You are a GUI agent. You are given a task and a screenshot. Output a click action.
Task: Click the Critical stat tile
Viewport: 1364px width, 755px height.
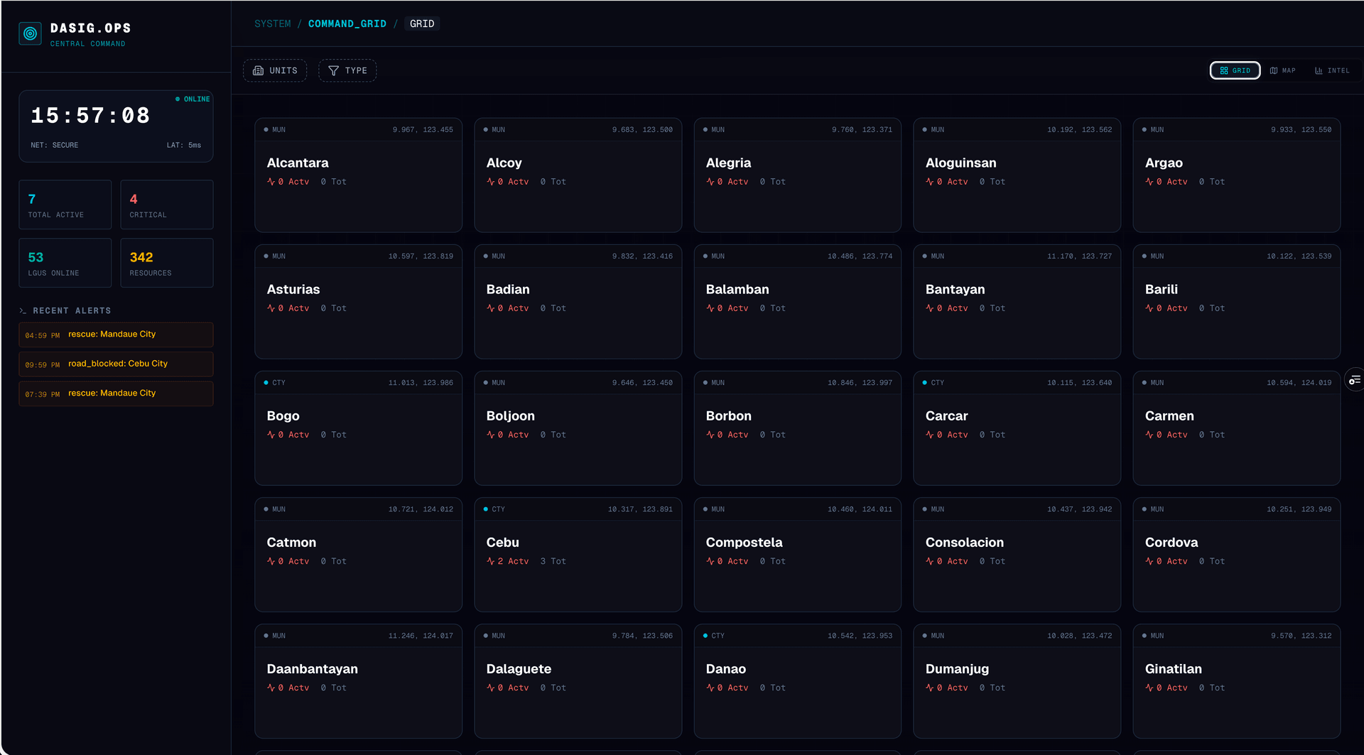click(167, 205)
